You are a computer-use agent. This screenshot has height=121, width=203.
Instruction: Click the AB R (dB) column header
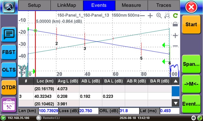[x=136, y=81]
